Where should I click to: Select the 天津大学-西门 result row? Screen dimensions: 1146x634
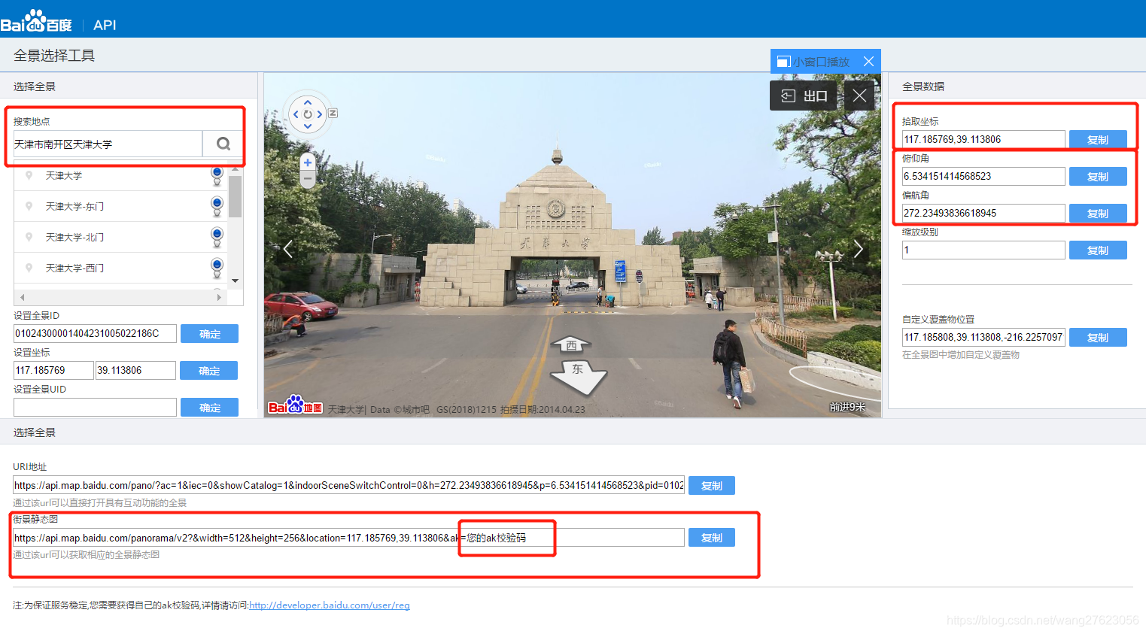click(120, 268)
